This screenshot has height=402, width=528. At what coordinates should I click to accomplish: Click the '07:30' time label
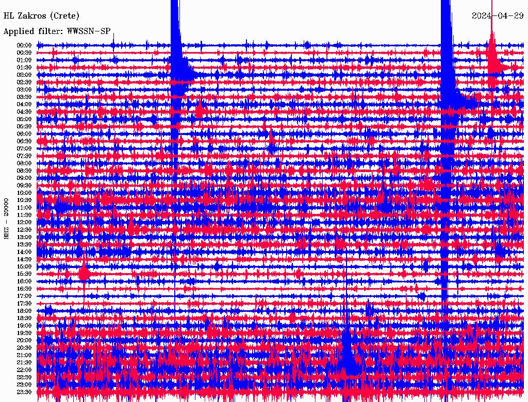pos(24,156)
